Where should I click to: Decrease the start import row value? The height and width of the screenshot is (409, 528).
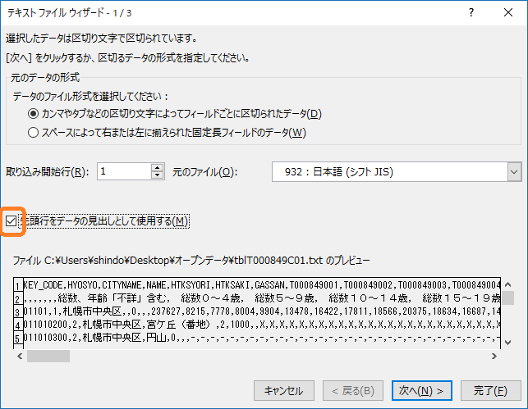pyautogui.click(x=158, y=175)
